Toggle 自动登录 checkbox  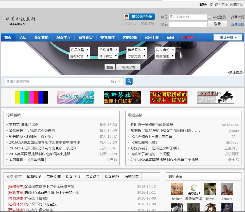pyautogui.click(x=209, y=17)
